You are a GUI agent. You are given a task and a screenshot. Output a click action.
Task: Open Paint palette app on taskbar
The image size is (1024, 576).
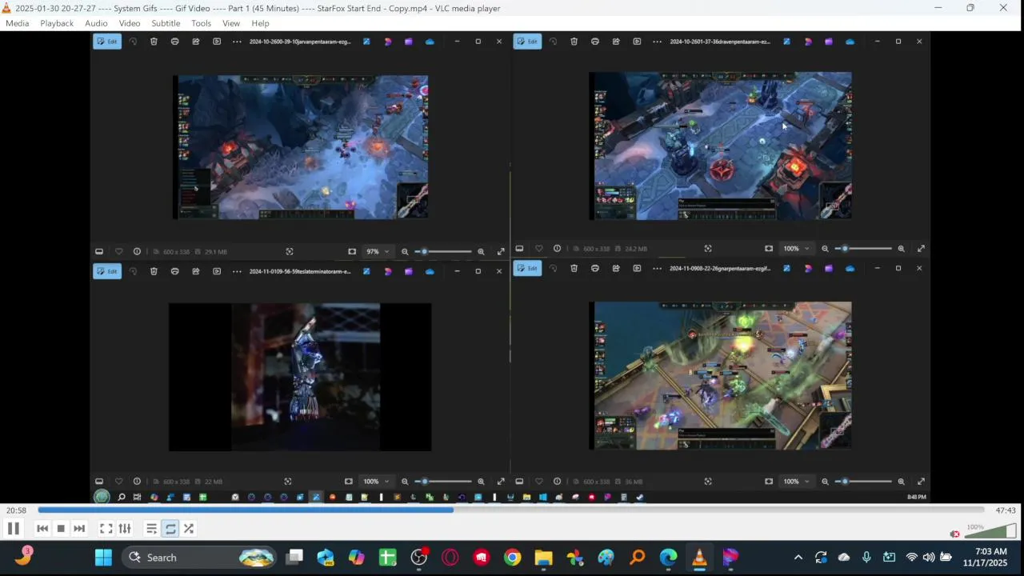[606, 558]
